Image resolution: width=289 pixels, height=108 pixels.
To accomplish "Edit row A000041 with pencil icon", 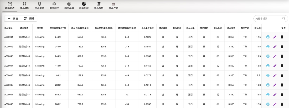I will click(x=275, y=37).
